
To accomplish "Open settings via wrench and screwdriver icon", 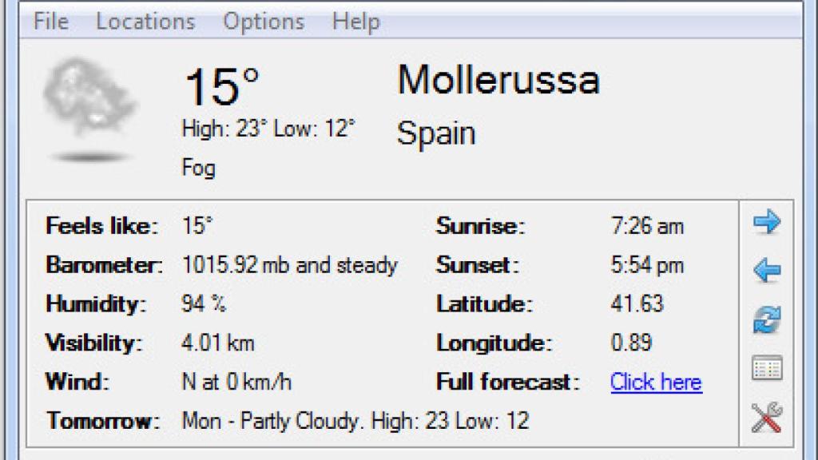I will pyautogui.click(x=767, y=418).
